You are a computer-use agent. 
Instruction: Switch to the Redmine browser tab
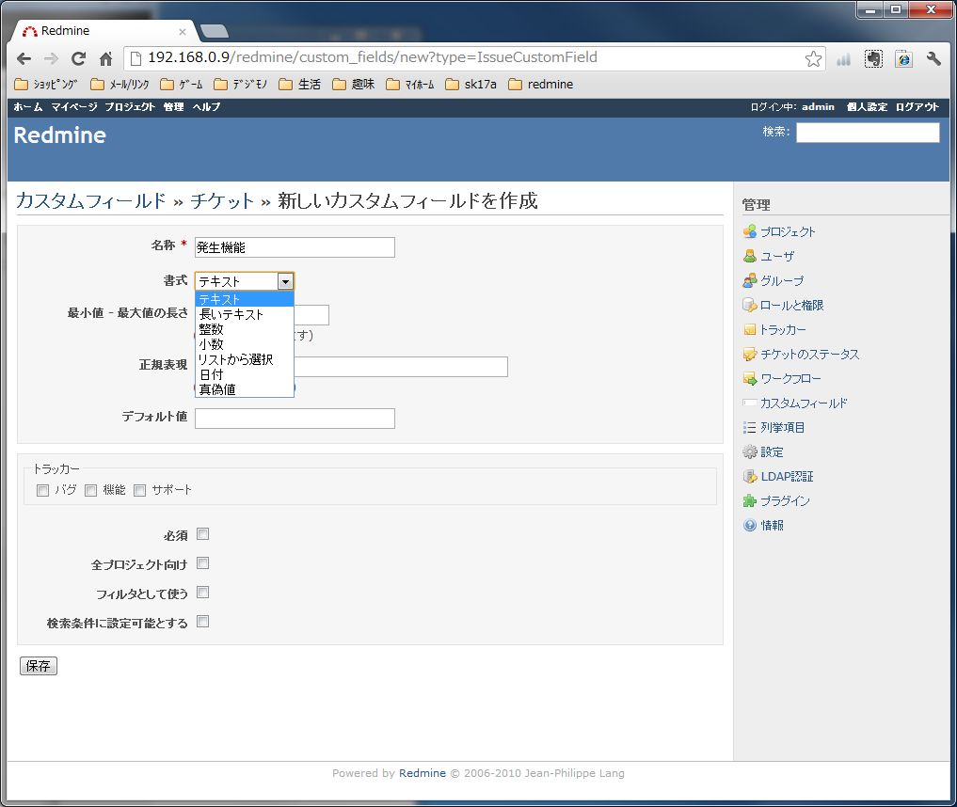coord(104,31)
